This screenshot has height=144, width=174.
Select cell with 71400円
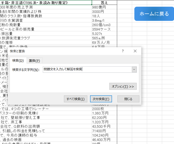pyautogui.click(x=104, y=131)
